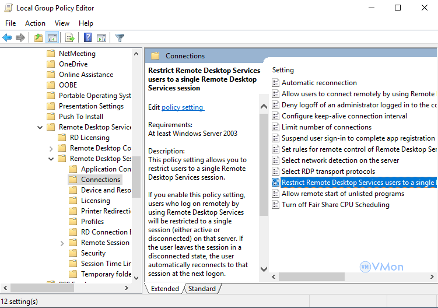Click the Back arrow toolbar icon
Screen dimensions: 438x308
tap(7, 38)
